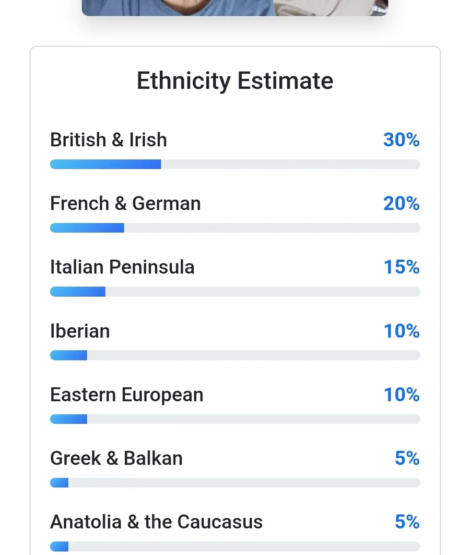The image size is (470, 555).
Task: Click the 15% percentage value
Action: [402, 267]
